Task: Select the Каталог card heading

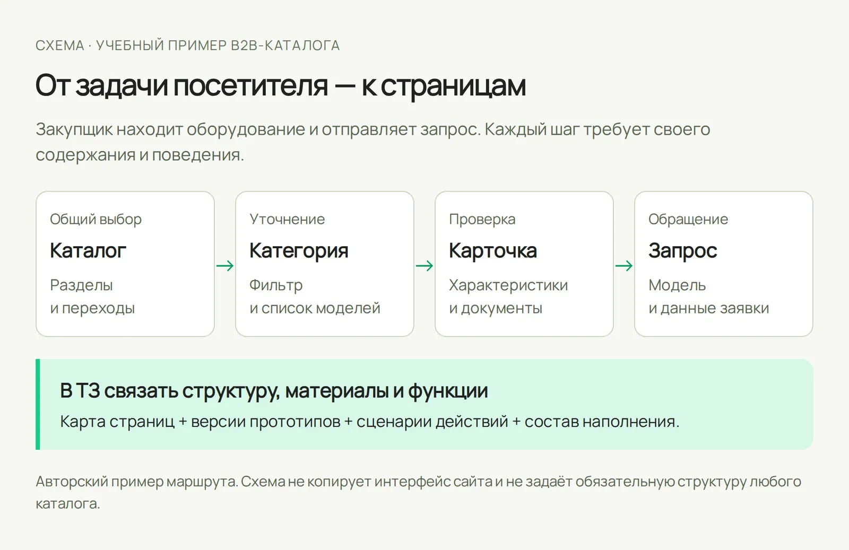Action: click(x=88, y=251)
